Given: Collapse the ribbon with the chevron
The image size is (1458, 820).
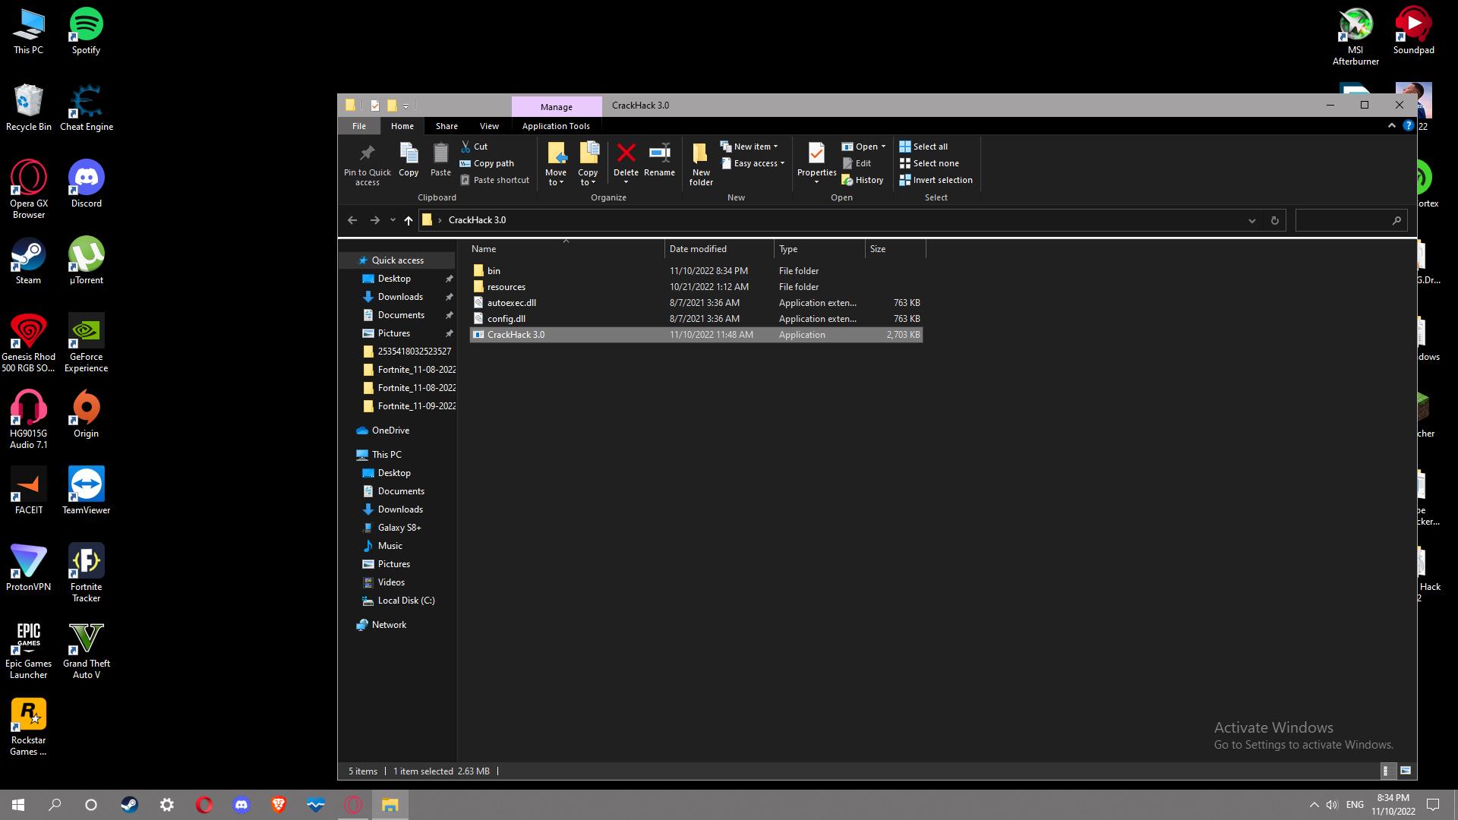Looking at the screenshot, I should [1392, 126].
